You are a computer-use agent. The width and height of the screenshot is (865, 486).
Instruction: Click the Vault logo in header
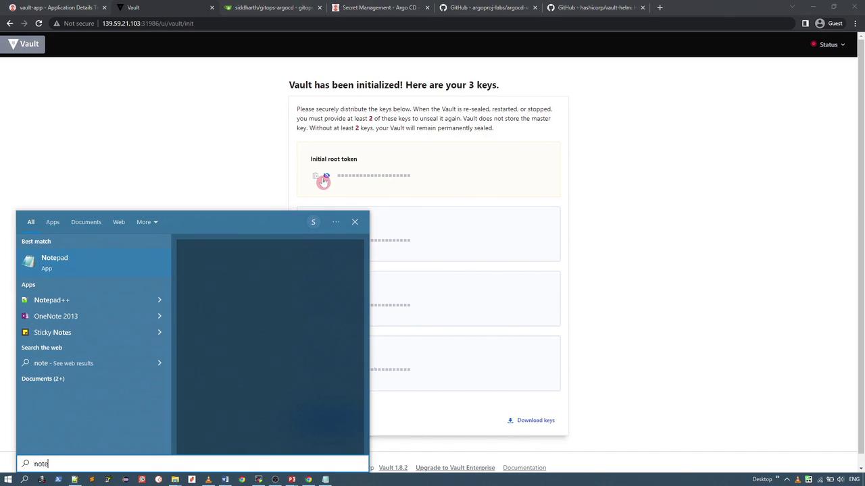(24, 45)
